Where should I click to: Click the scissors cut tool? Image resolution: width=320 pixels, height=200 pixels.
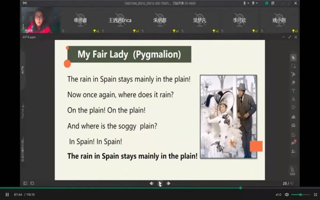click(x=293, y=99)
